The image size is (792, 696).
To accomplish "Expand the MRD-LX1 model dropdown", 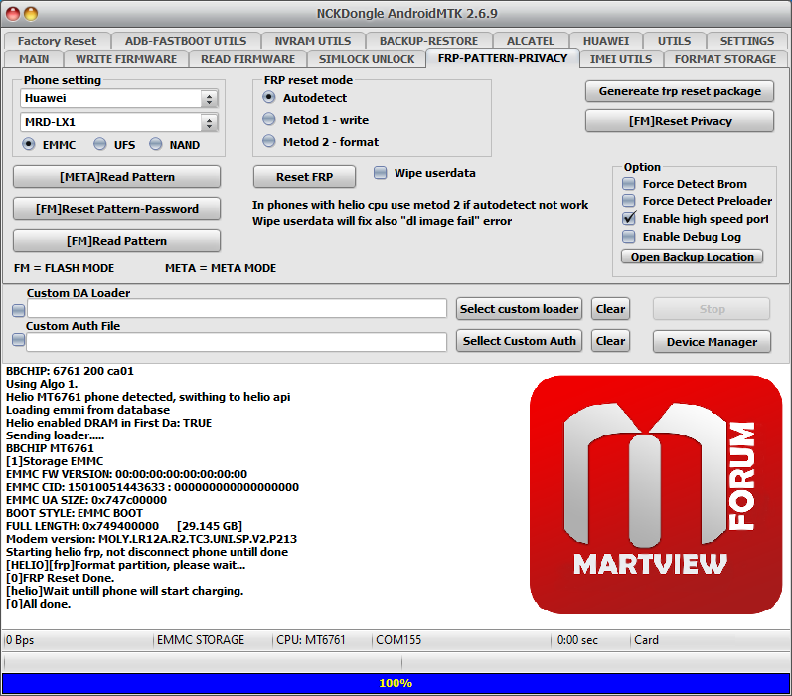I will [x=209, y=123].
